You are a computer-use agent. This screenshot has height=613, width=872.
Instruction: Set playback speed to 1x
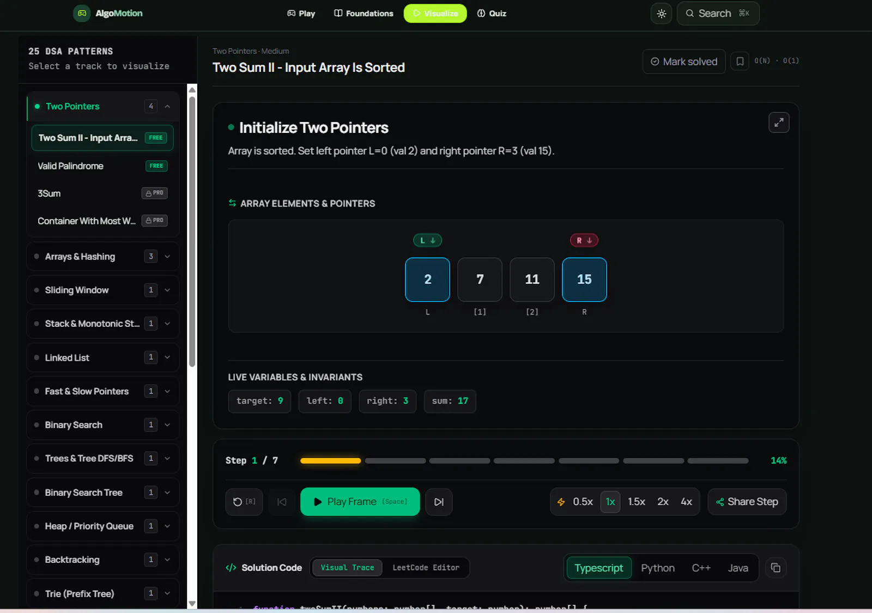tap(610, 501)
